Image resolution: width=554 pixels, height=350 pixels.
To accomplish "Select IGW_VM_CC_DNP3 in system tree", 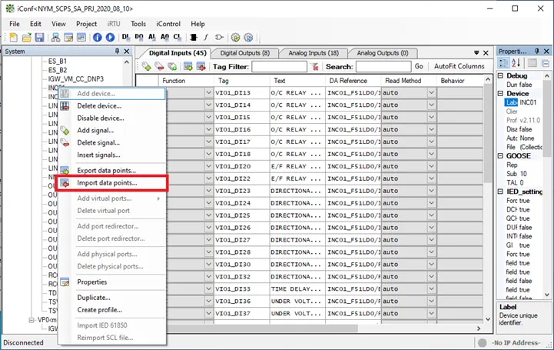I will point(76,78).
